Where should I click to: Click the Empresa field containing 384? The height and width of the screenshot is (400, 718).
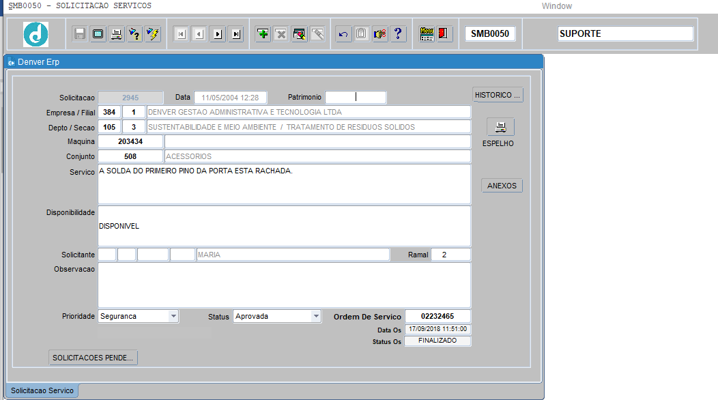click(109, 112)
